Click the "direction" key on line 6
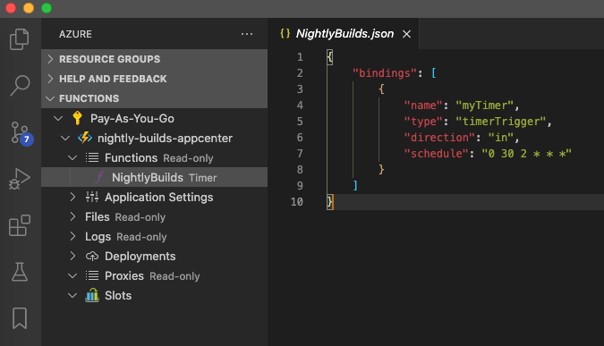The height and width of the screenshot is (346, 604). click(x=439, y=138)
